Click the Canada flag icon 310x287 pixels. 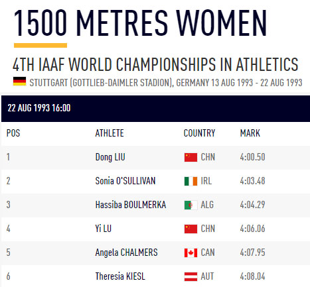(191, 253)
